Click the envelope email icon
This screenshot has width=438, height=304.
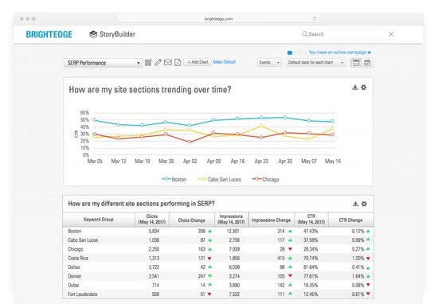click(x=167, y=63)
